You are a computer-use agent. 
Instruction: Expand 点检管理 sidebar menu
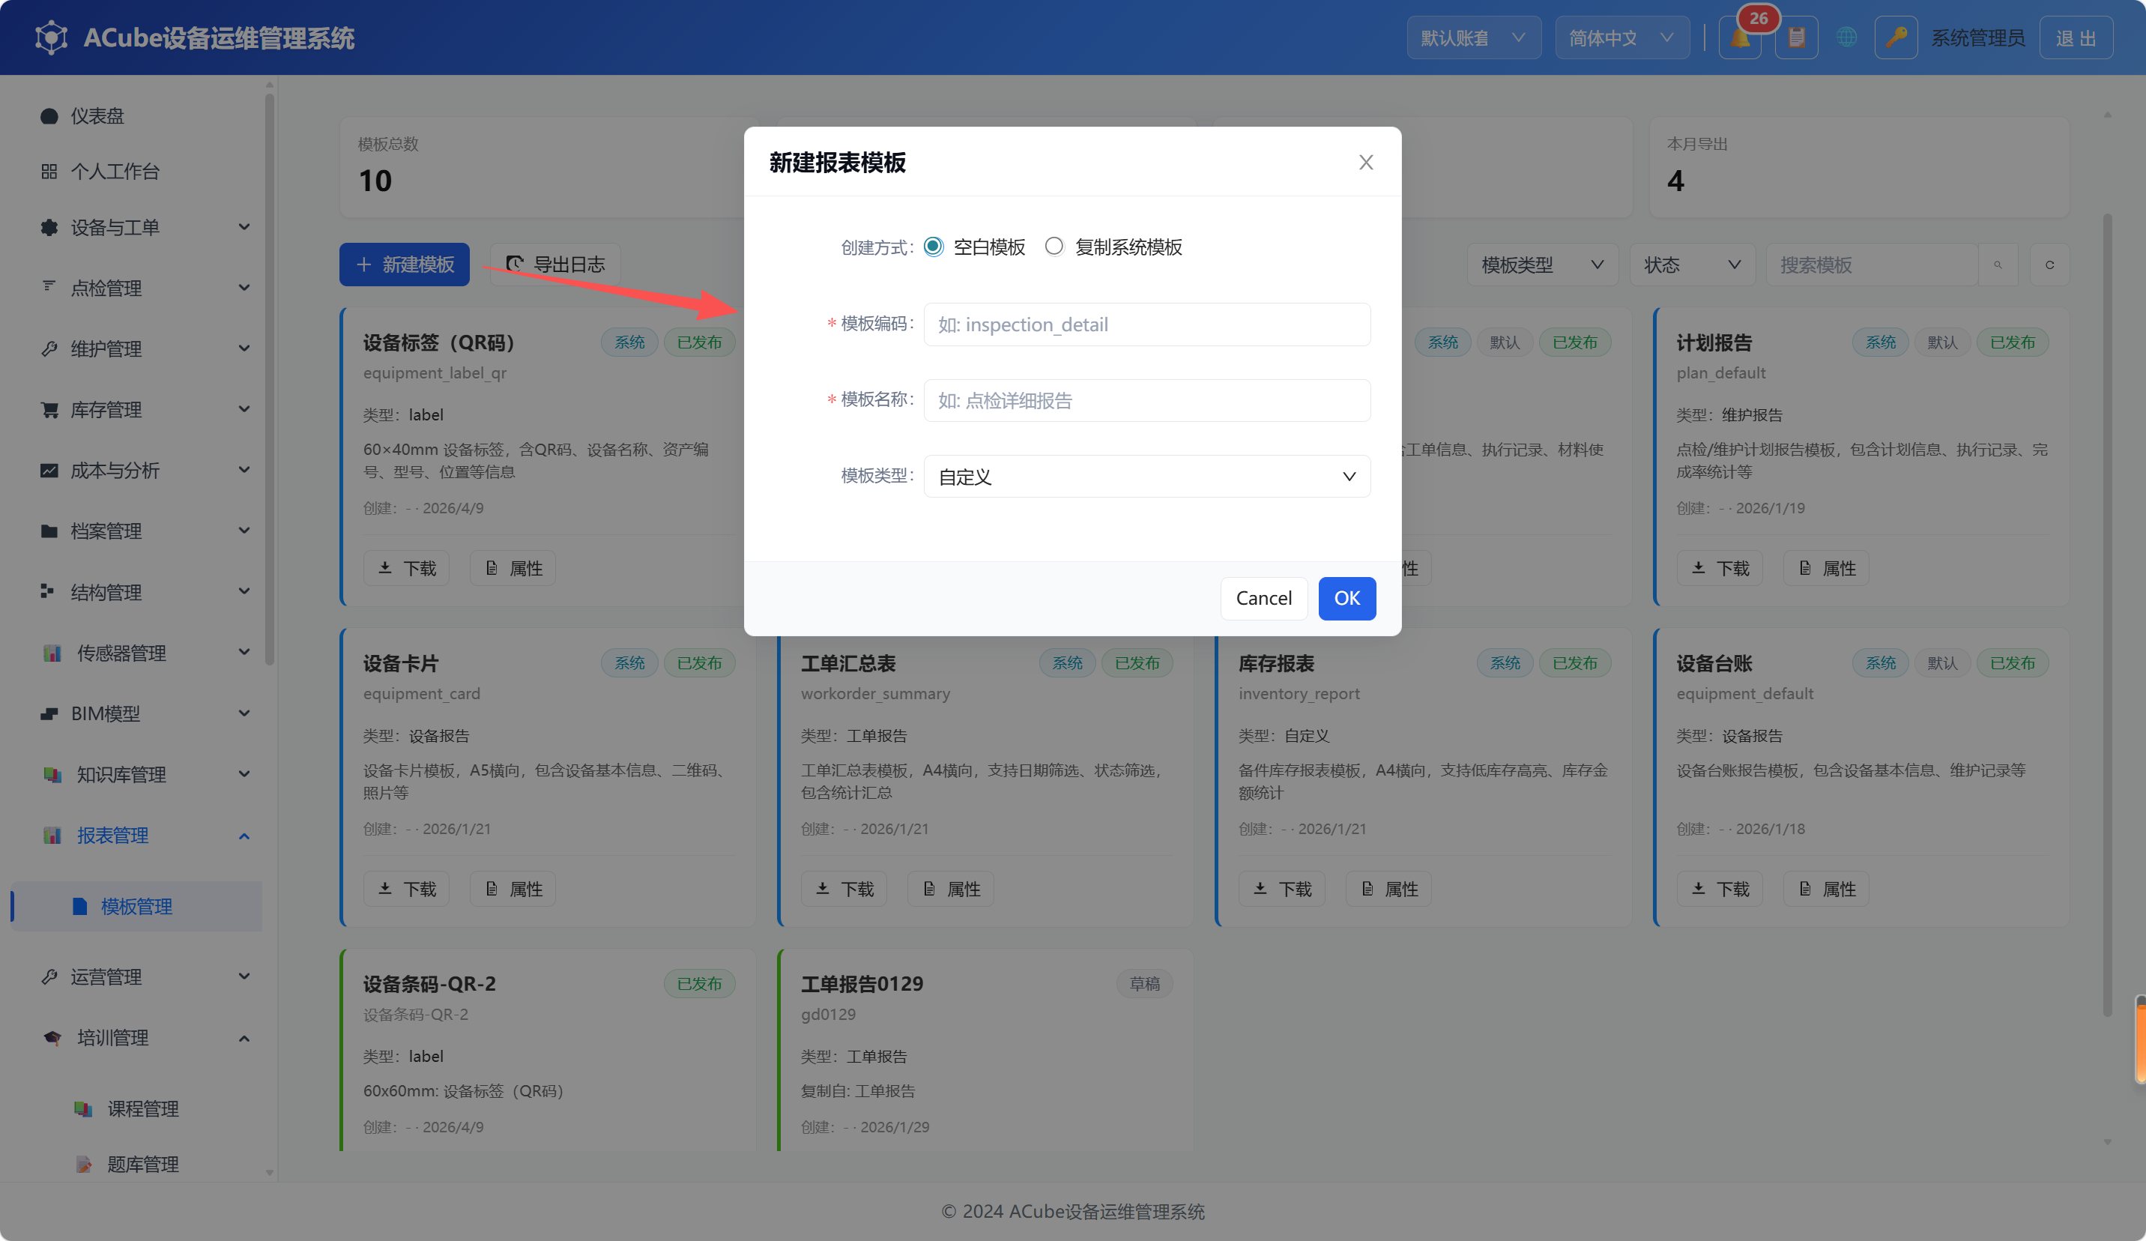point(145,288)
